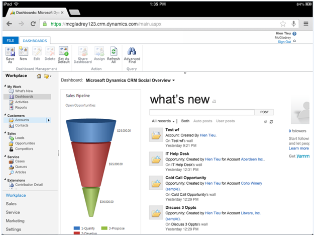
Task: Switch to the Settings area
Action: (x=13, y=229)
